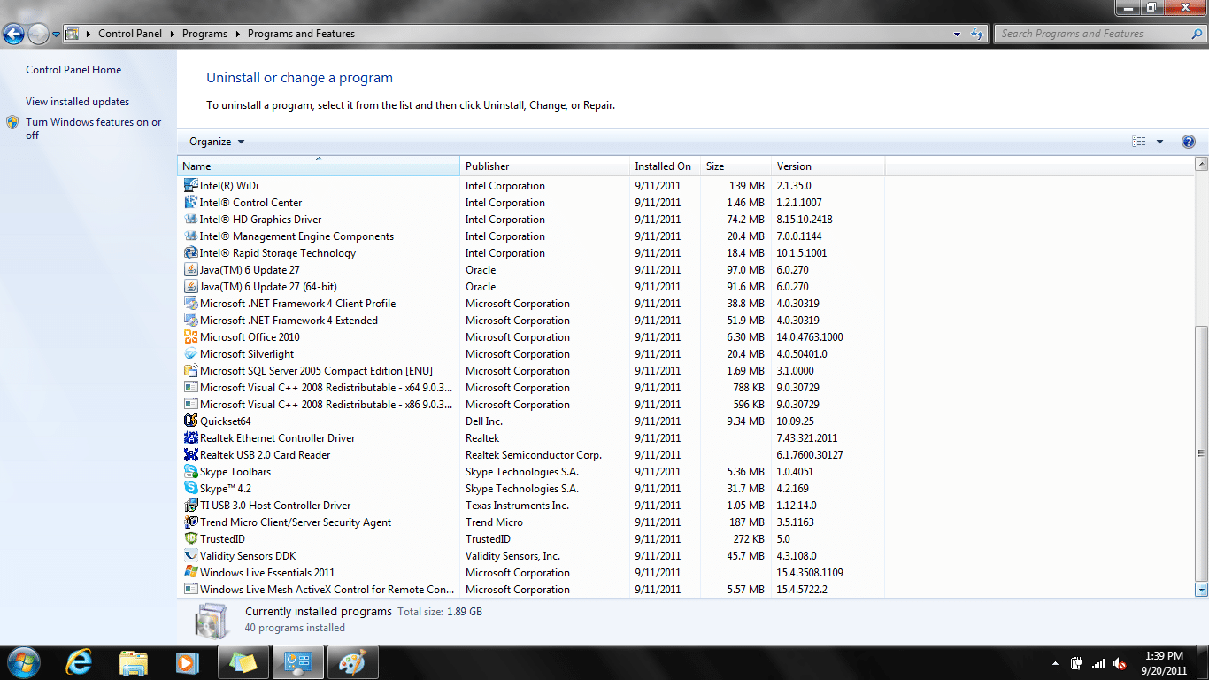Open Internet Explorer from the taskbar
The image size is (1209, 680).
click(80, 661)
